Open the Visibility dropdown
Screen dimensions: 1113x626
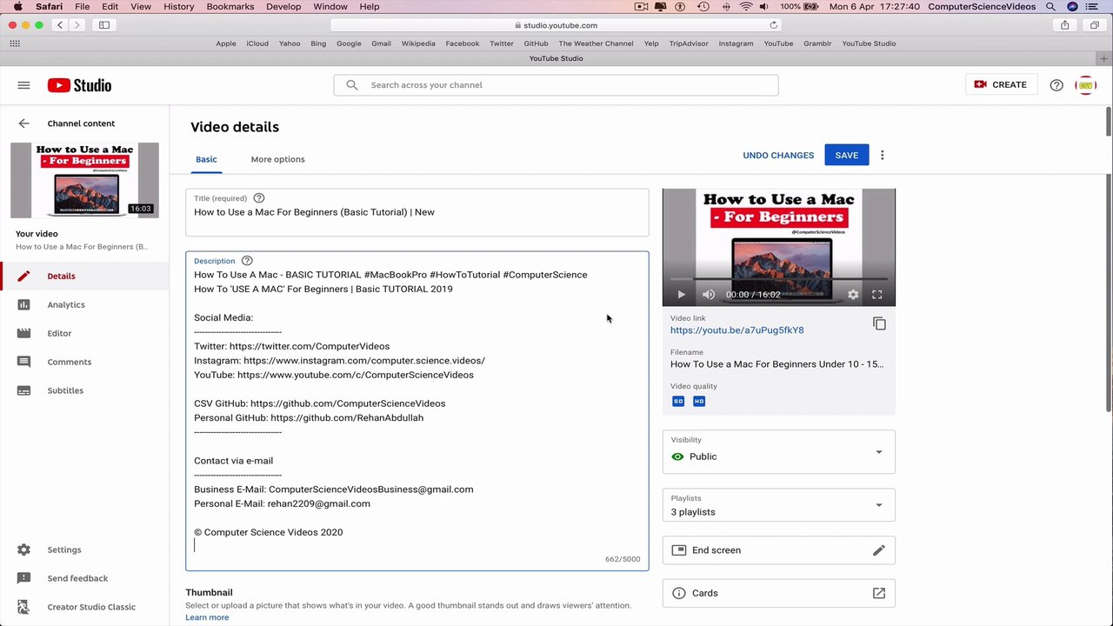tap(778, 452)
